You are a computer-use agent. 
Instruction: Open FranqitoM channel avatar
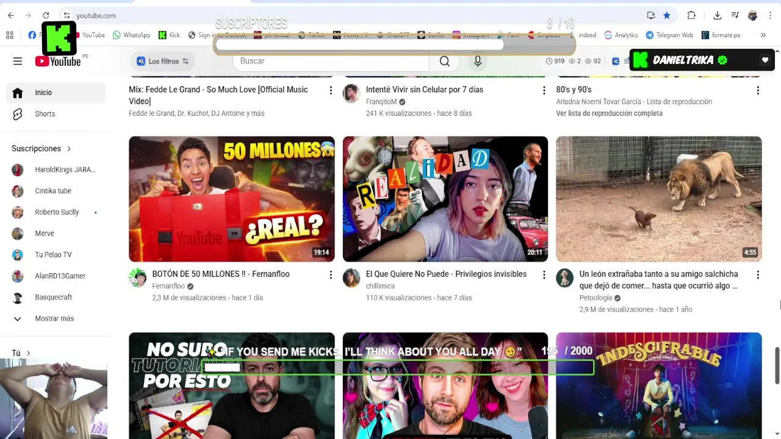click(351, 93)
